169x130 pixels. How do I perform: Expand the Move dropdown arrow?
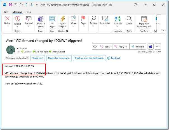pos(73,26)
